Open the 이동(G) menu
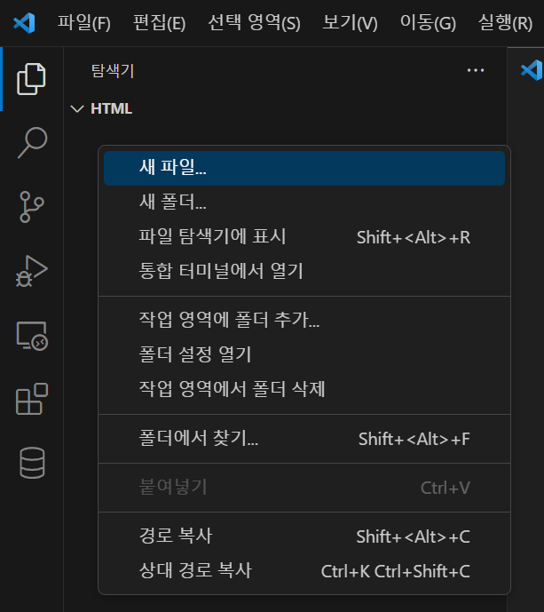 428,22
